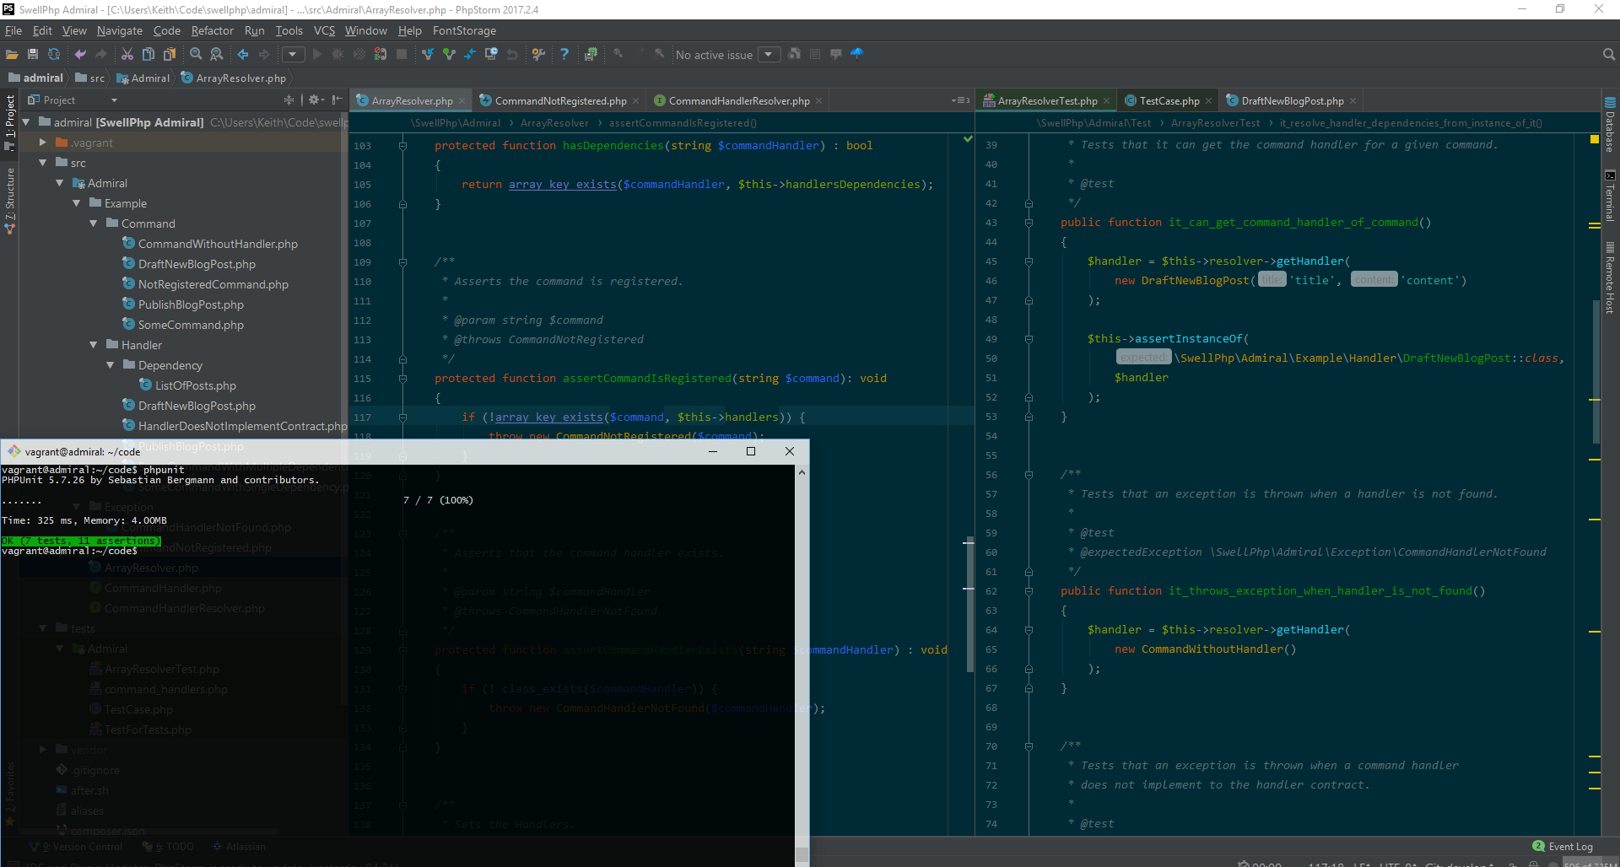Click the Cut scissors icon
1620x867 pixels.
127,54
